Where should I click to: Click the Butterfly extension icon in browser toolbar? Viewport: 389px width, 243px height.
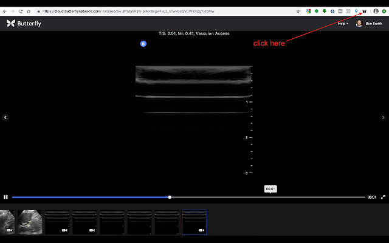364,11
